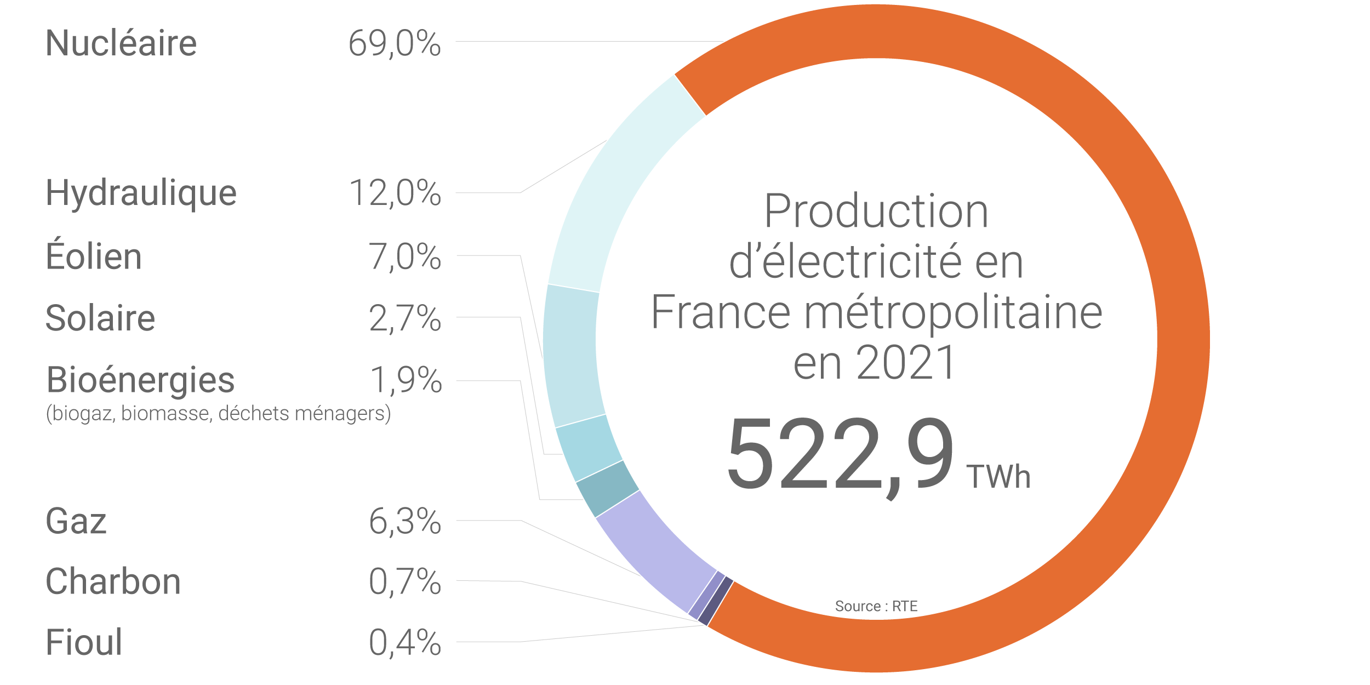Viewport: 1370px width, 685px height.
Task: Select the Charbon legend label
Action: [x=113, y=581]
